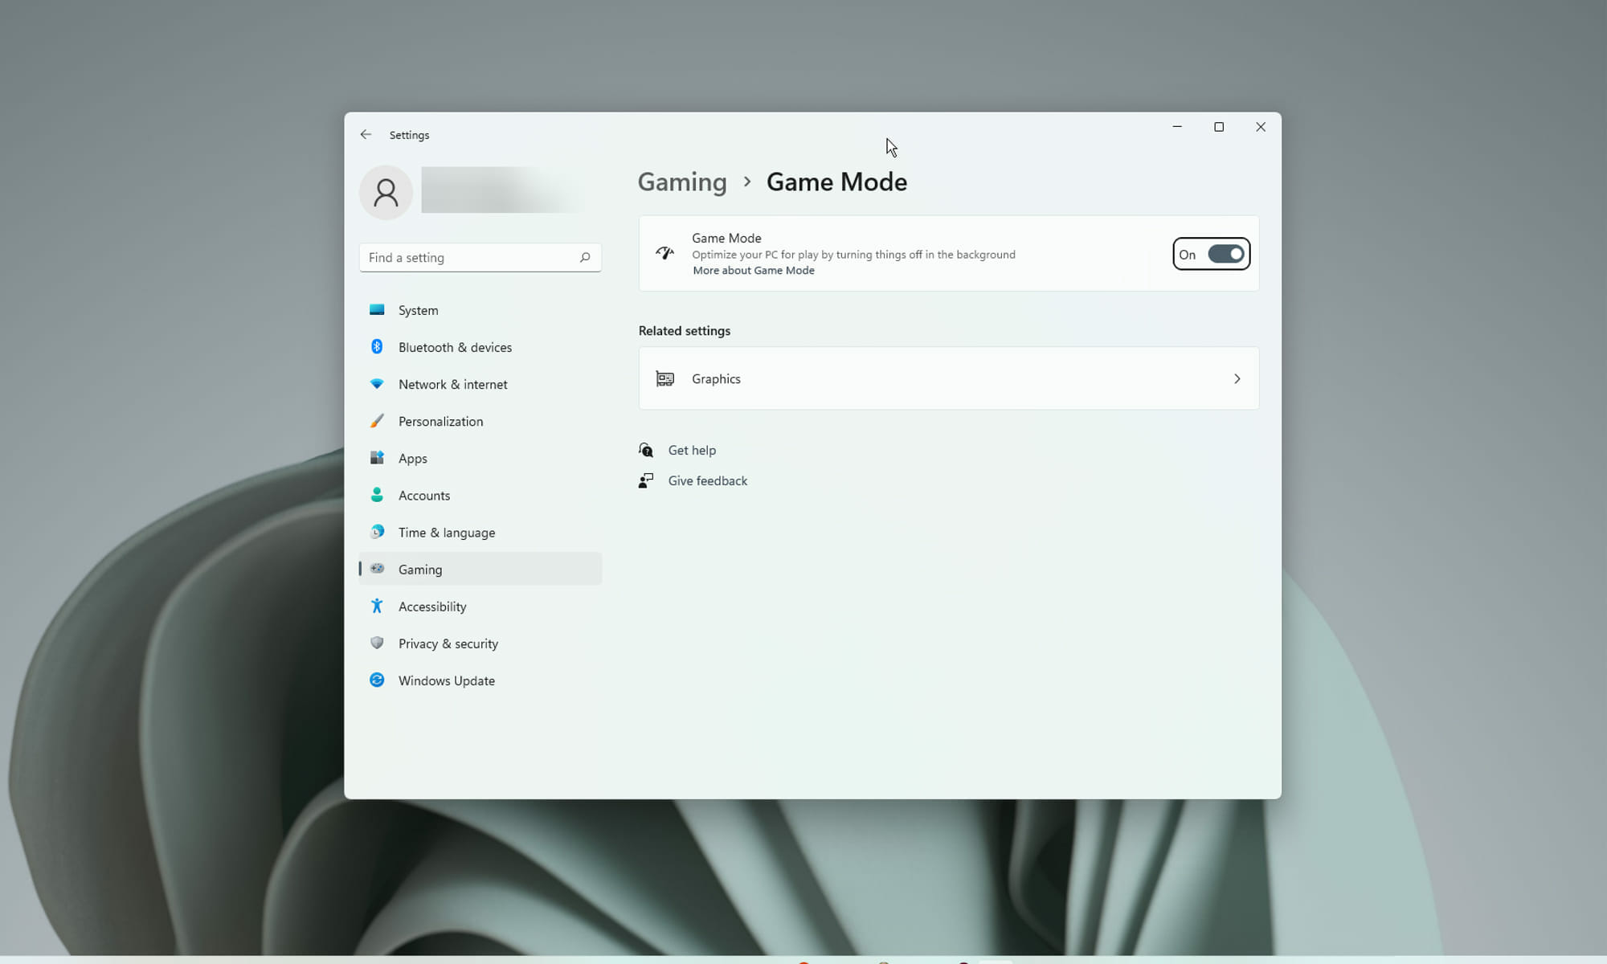Click the System monitor icon in sidebar

(377, 309)
